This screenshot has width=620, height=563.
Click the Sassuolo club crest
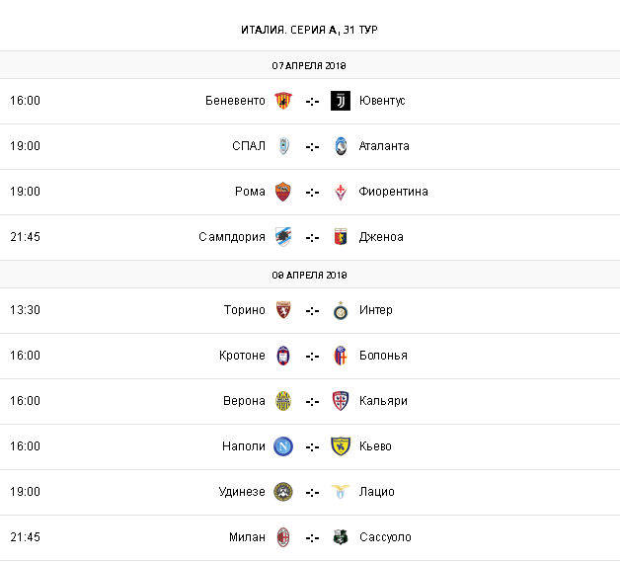[x=341, y=537]
